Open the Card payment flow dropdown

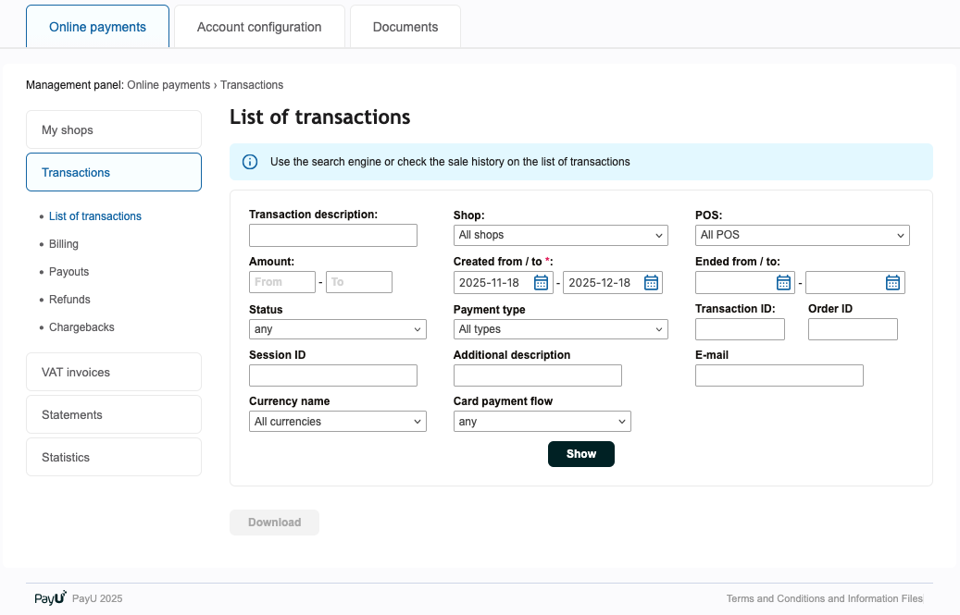[542, 423]
